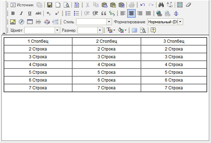Screen dimensions: 211x143
Task: Toggle underline formatting
Action: point(30,13)
